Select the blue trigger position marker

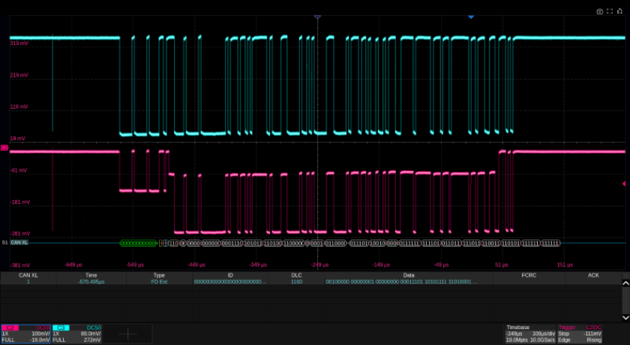(471, 16)
